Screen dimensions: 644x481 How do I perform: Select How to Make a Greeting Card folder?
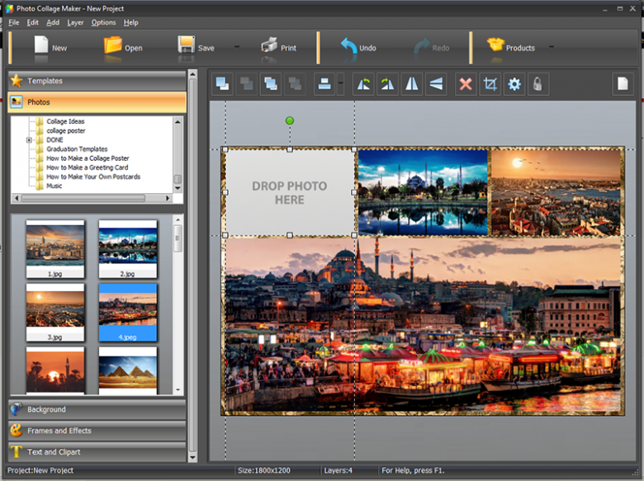[87, 167]
